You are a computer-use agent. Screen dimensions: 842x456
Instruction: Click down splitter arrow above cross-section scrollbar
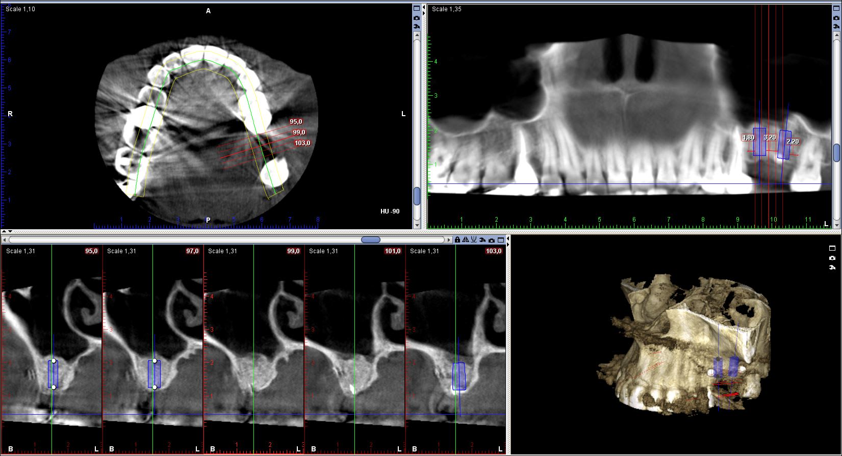[9, 232]
